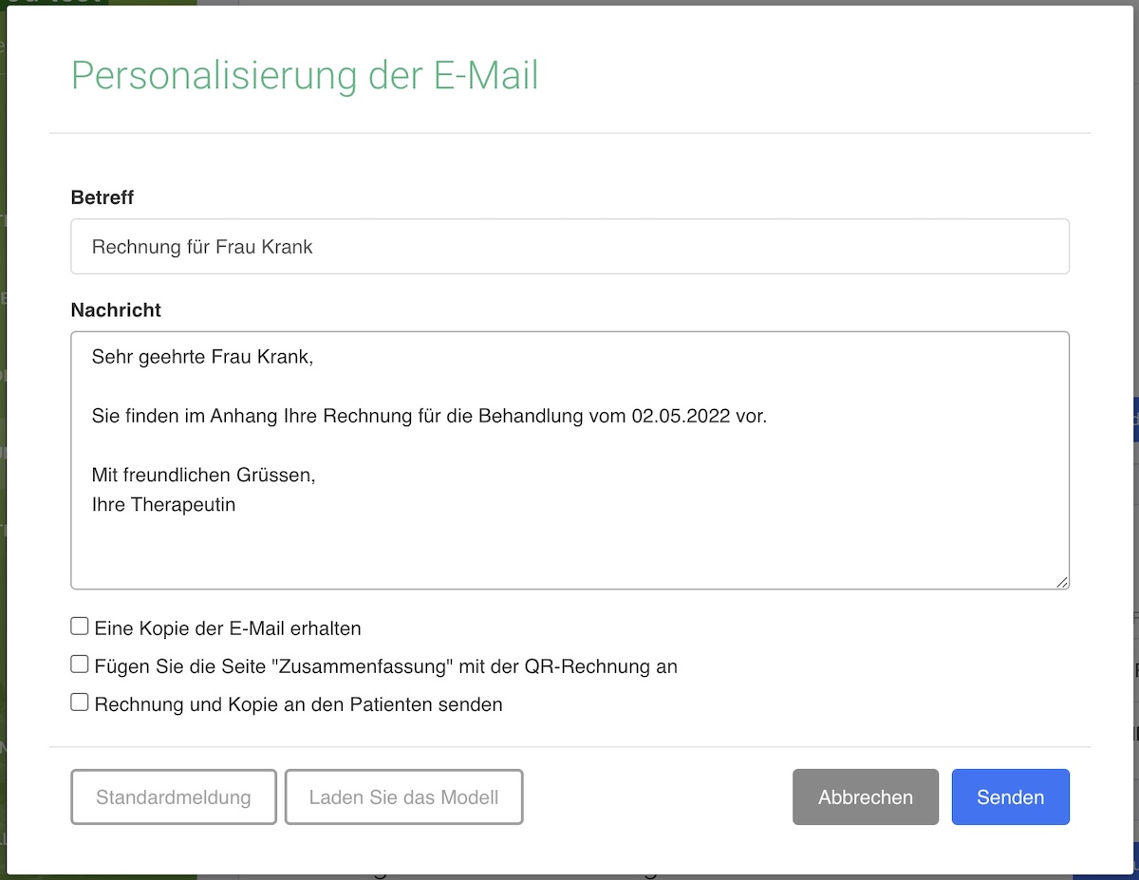The width and height of the screenshot is (1139, 880).
Task: Click the Betreff subject input field
Action: (x=569, y=247)
